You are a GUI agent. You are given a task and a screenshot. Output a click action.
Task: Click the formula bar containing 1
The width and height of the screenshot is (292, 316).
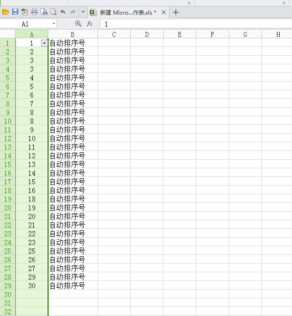pyautogui.click(x=196, y=24)
